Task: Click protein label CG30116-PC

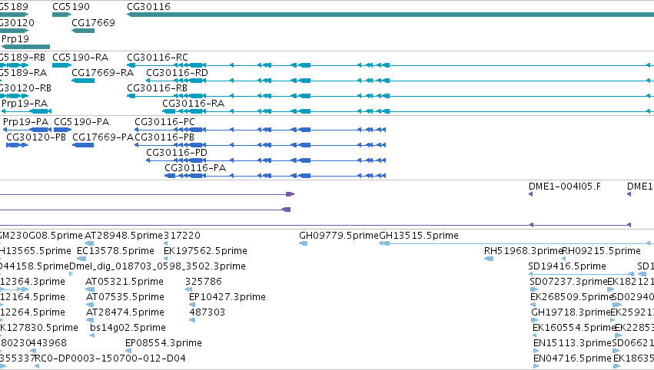Action: click(164, 121)
